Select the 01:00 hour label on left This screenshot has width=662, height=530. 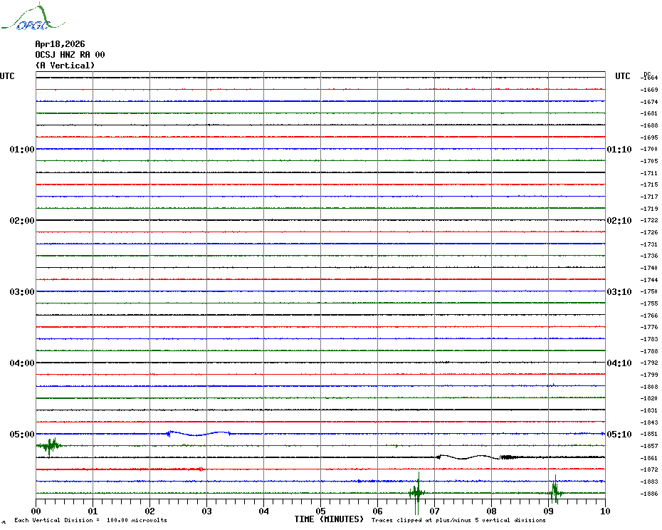(x=22, y=150)
